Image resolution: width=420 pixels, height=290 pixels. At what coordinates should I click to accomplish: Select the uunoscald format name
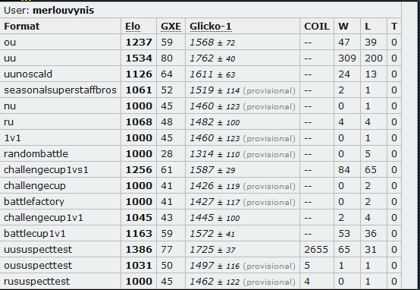click(28, 74)
